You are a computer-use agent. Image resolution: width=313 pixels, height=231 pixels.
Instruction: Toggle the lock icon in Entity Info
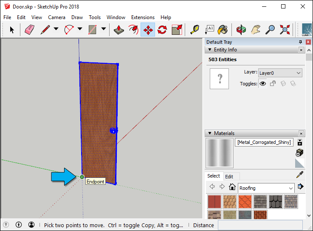[x=273, y=84]
